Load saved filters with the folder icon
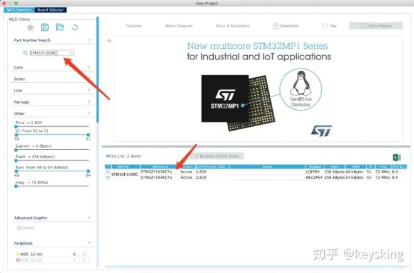This screenshot has width=414, height=273. [60, 27]
